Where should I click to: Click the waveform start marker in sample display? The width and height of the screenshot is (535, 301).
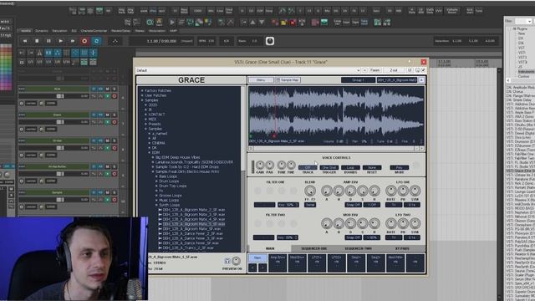251,136
